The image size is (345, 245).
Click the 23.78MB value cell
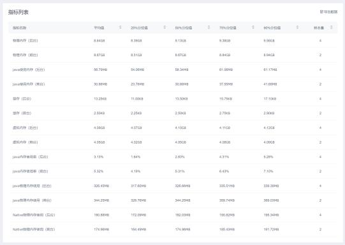138,84
